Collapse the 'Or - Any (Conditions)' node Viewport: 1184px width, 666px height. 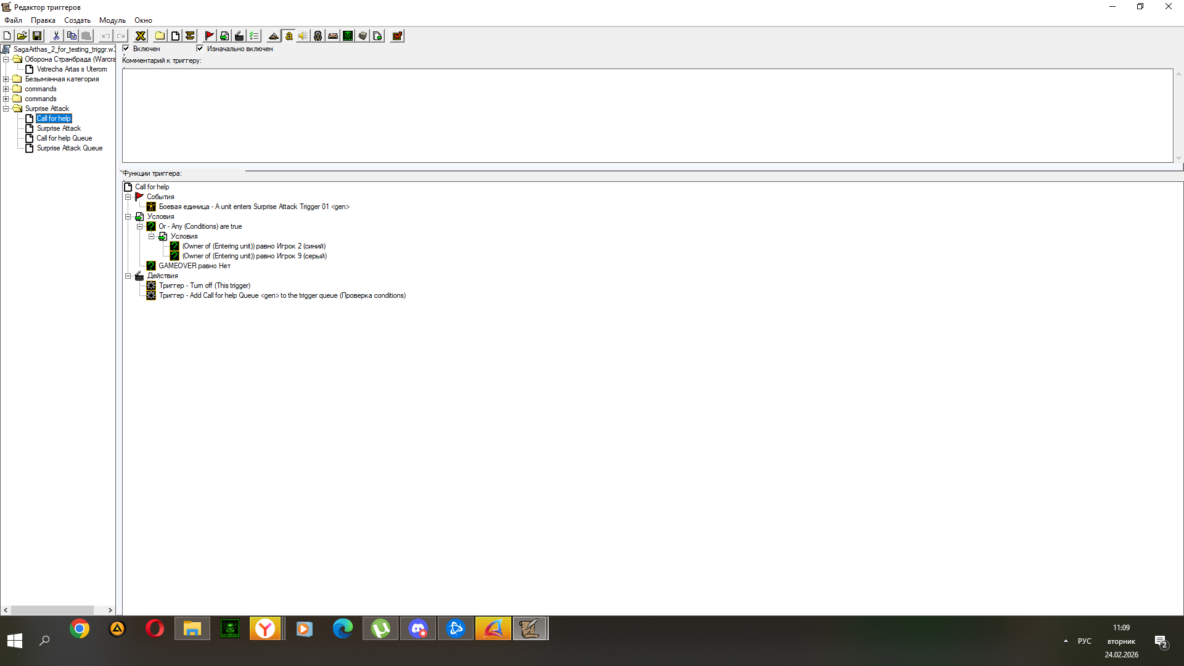click(x=140, y=226)
